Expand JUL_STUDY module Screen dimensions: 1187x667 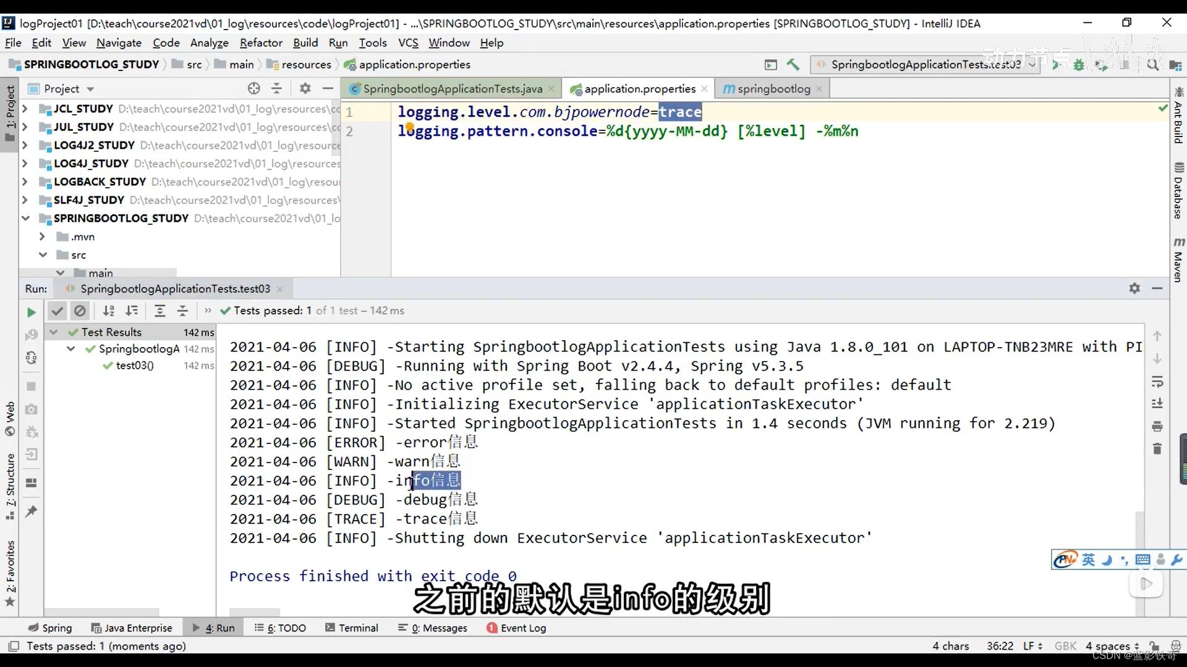coord(25,127)
